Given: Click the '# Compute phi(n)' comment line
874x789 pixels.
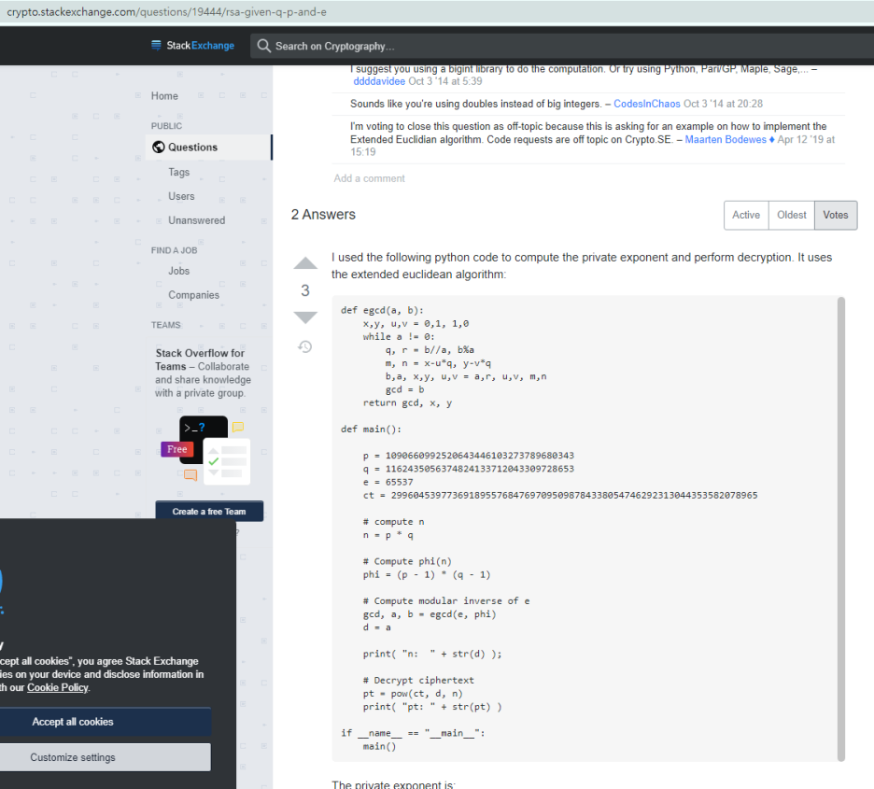Looking at the screenshot, I should tap(407, 561).
